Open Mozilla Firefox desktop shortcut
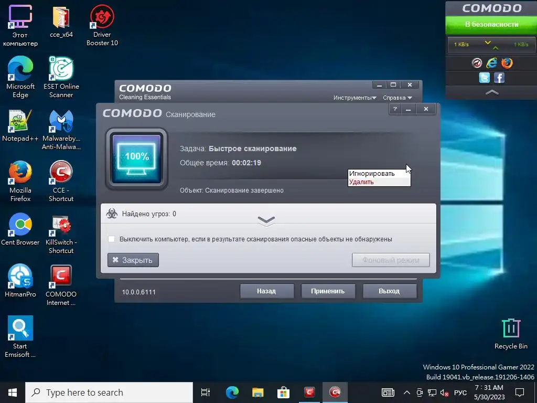The image size is (537, 403). point(20,181)
